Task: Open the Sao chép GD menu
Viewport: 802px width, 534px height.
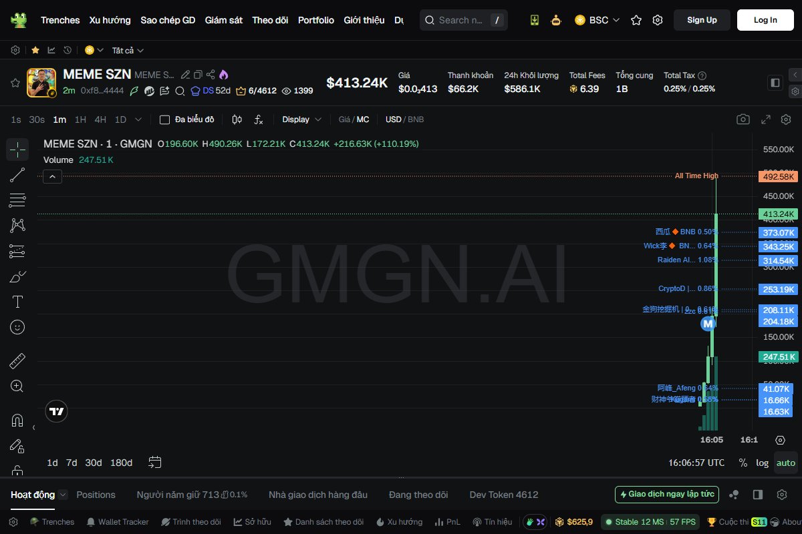Action: (168, 20)
